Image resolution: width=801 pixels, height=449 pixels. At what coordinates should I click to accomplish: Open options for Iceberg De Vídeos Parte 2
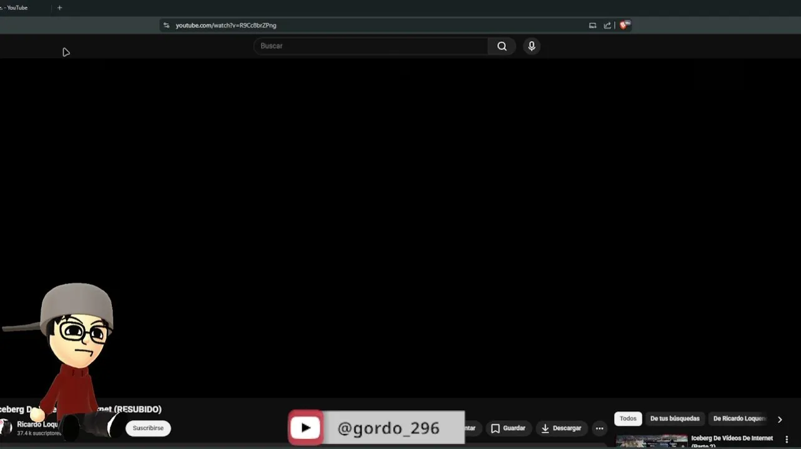click(x=786, y=440)
